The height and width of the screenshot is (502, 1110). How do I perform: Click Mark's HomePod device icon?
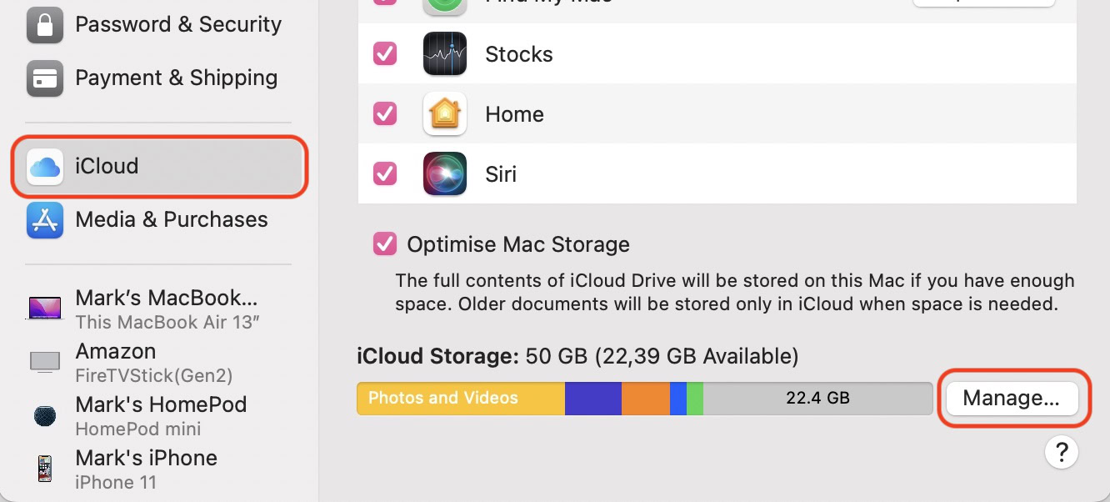tap(45, 416)
